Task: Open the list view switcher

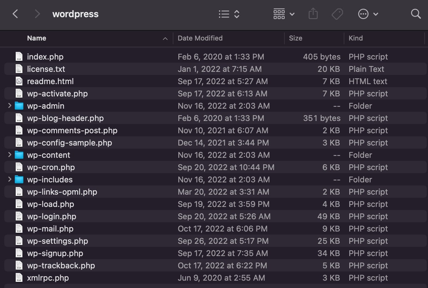Action: [x=229, y=14]
